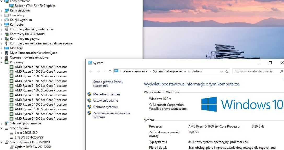
Task: Expand the Kolejki wydruku category
Action: click(2, 20)
